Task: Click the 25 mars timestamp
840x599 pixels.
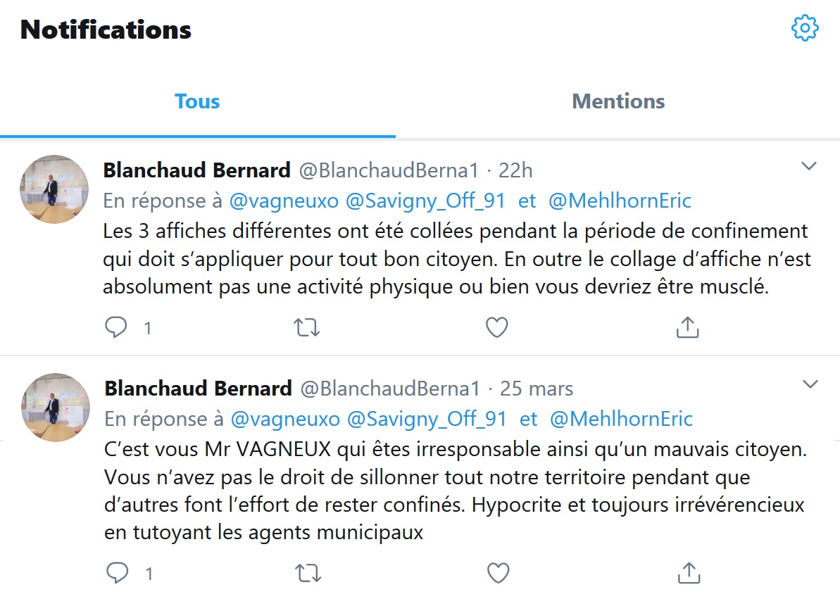Action: (x=537, y=389)
